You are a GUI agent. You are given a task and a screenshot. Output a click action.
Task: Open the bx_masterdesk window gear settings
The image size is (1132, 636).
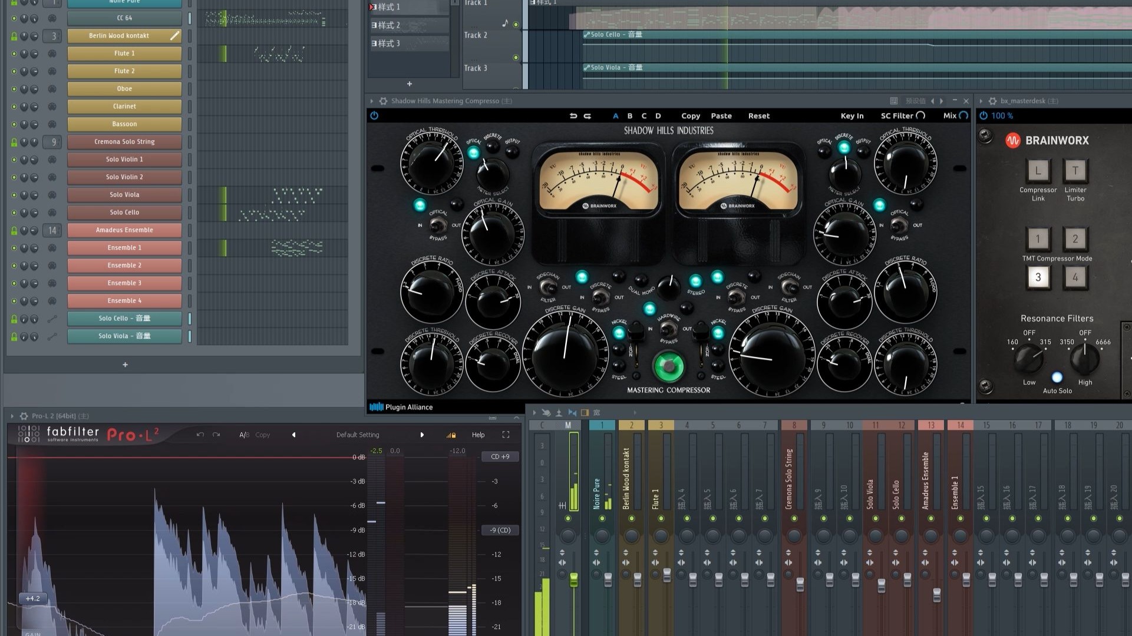tap(992, 101)
